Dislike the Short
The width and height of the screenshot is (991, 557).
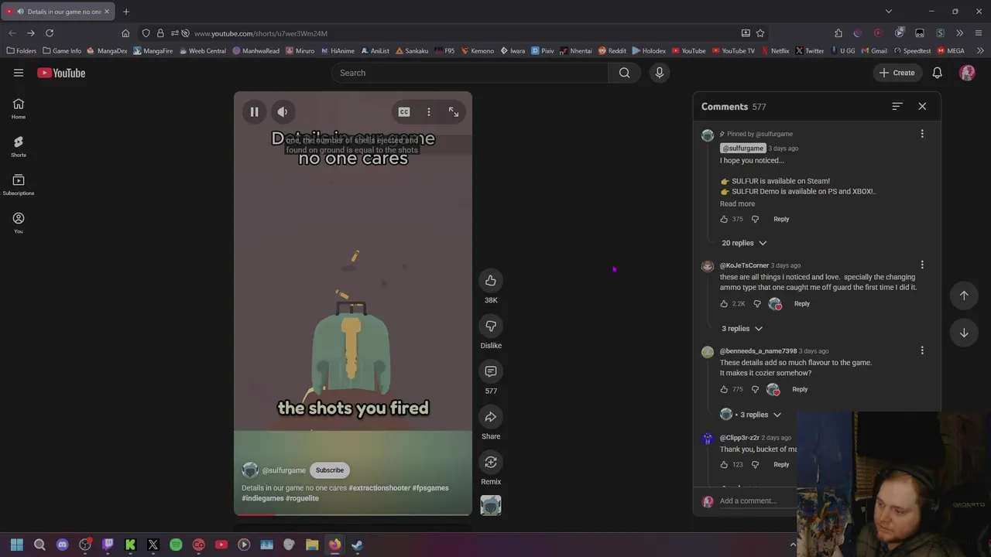[491, 326]
